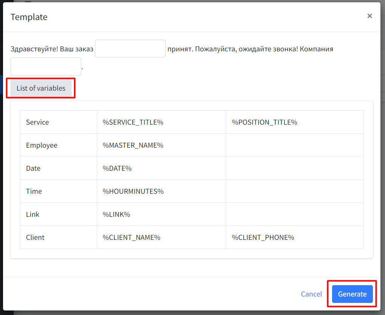Click the order input field after 'Ваш заказ'
Screen dimensions: 385x315
(130, 49)
